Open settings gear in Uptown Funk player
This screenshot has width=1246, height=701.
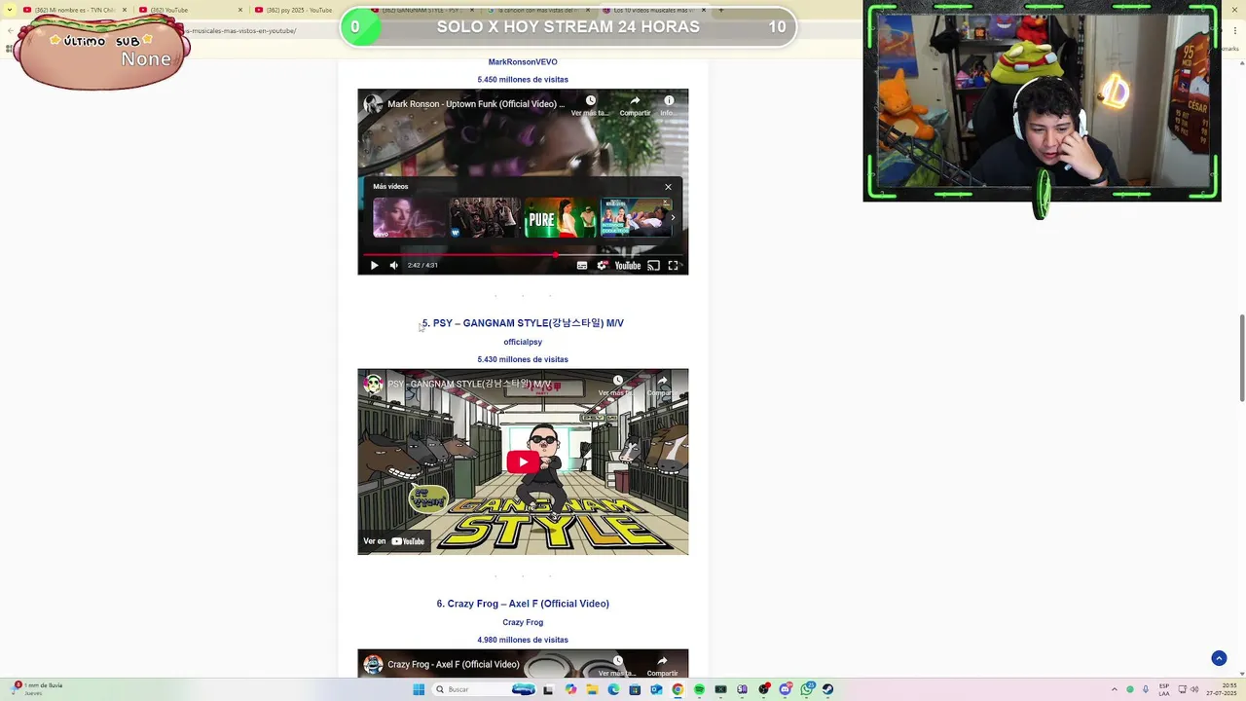[603, 265]
